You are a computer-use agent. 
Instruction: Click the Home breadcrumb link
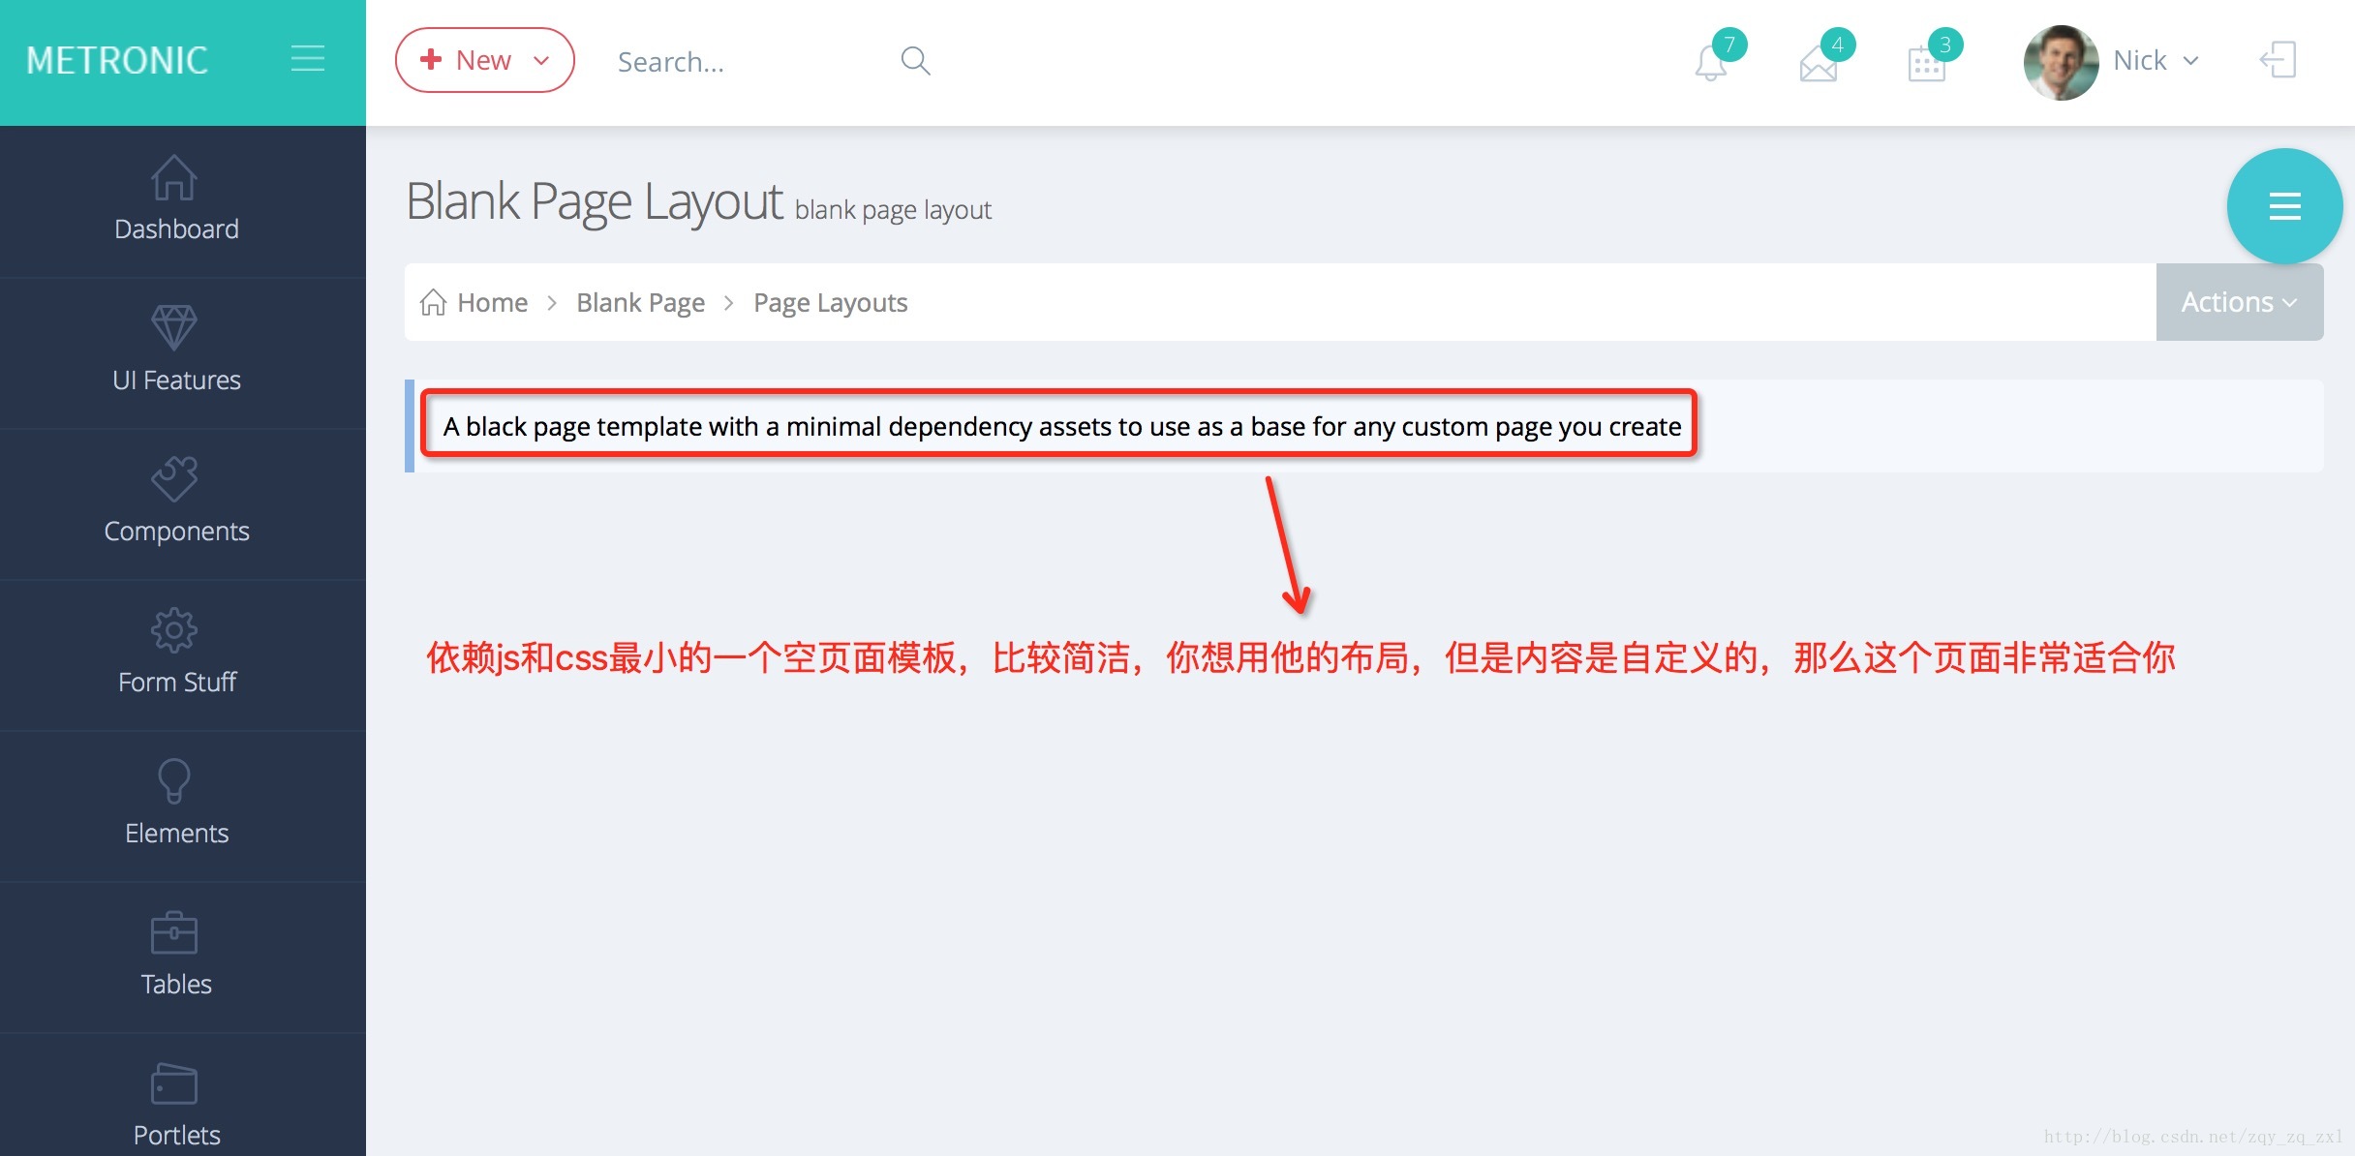coord(492,303)
